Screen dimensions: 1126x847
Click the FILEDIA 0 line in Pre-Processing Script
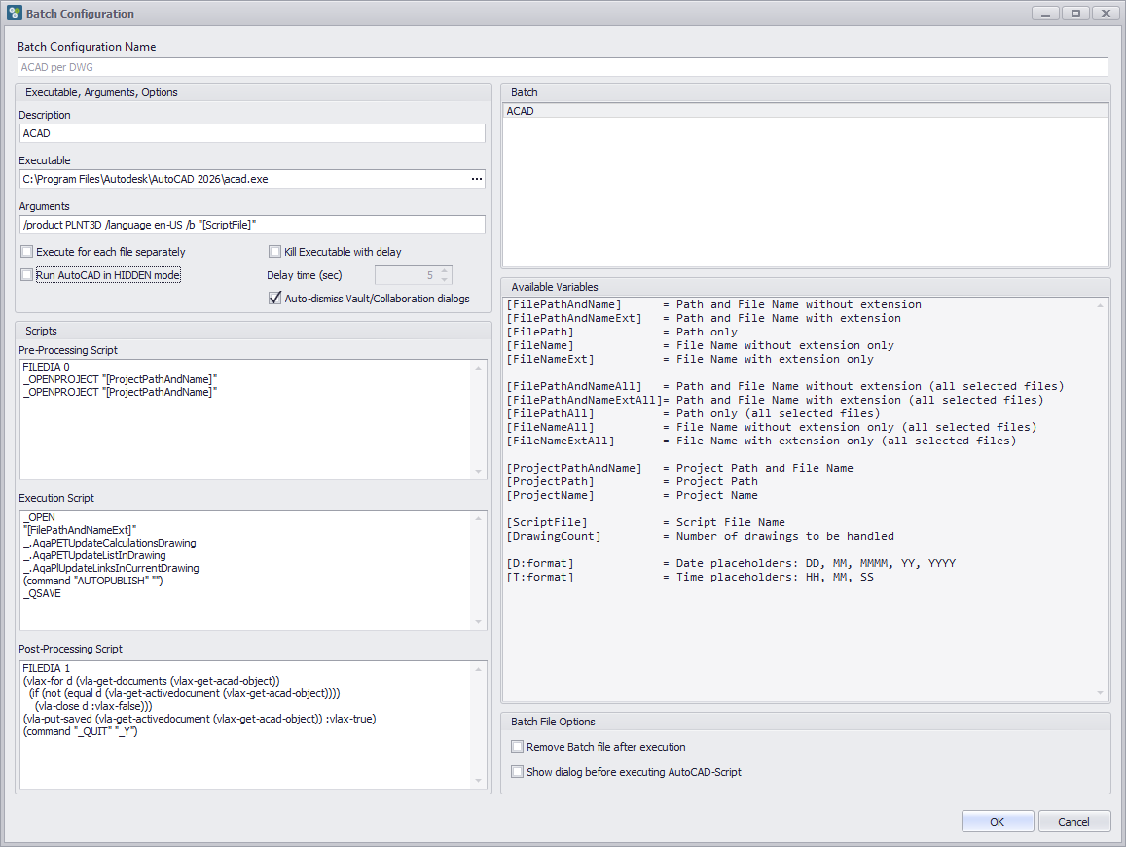coord(46,366)
